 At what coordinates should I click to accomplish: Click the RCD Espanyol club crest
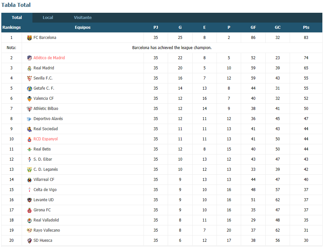pyautogui.click(x=29, y=139)
